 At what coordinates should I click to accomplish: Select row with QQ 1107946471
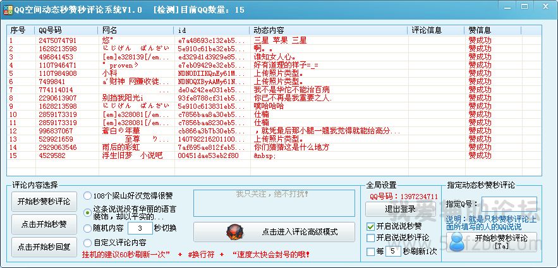click(x=274, y=65)
